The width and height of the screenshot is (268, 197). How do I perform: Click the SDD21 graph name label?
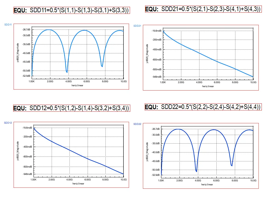click(137, 26)
